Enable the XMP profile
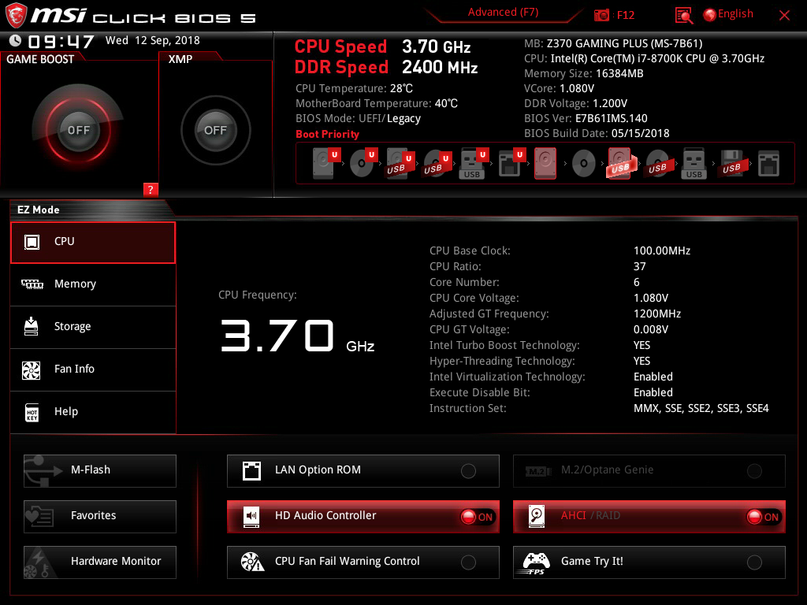The width and height of the screenshot is (807, 605). coord(214,130)
